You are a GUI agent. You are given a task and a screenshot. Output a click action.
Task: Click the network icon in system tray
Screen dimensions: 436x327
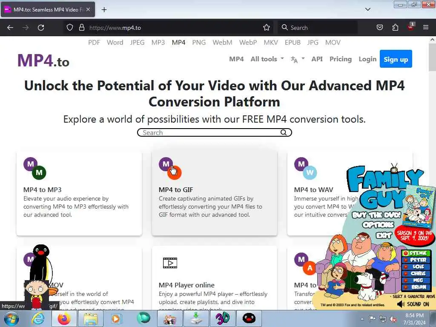[383, 319]
